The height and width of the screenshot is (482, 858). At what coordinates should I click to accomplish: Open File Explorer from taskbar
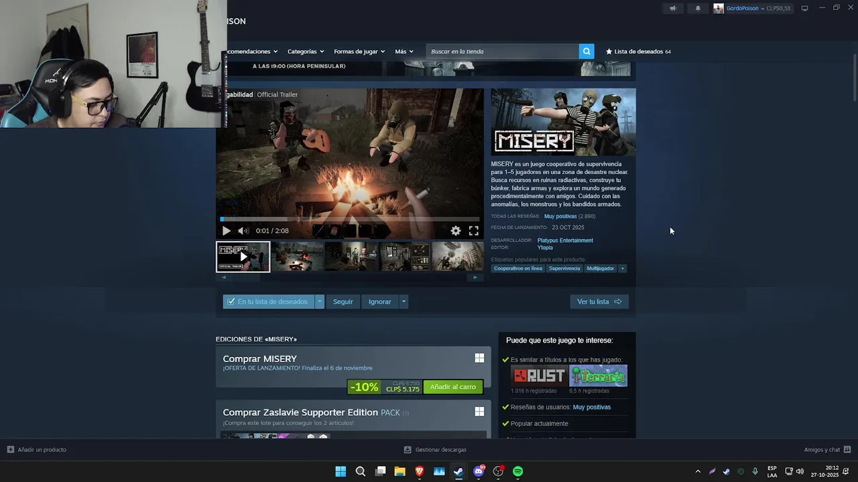[400, 471]
